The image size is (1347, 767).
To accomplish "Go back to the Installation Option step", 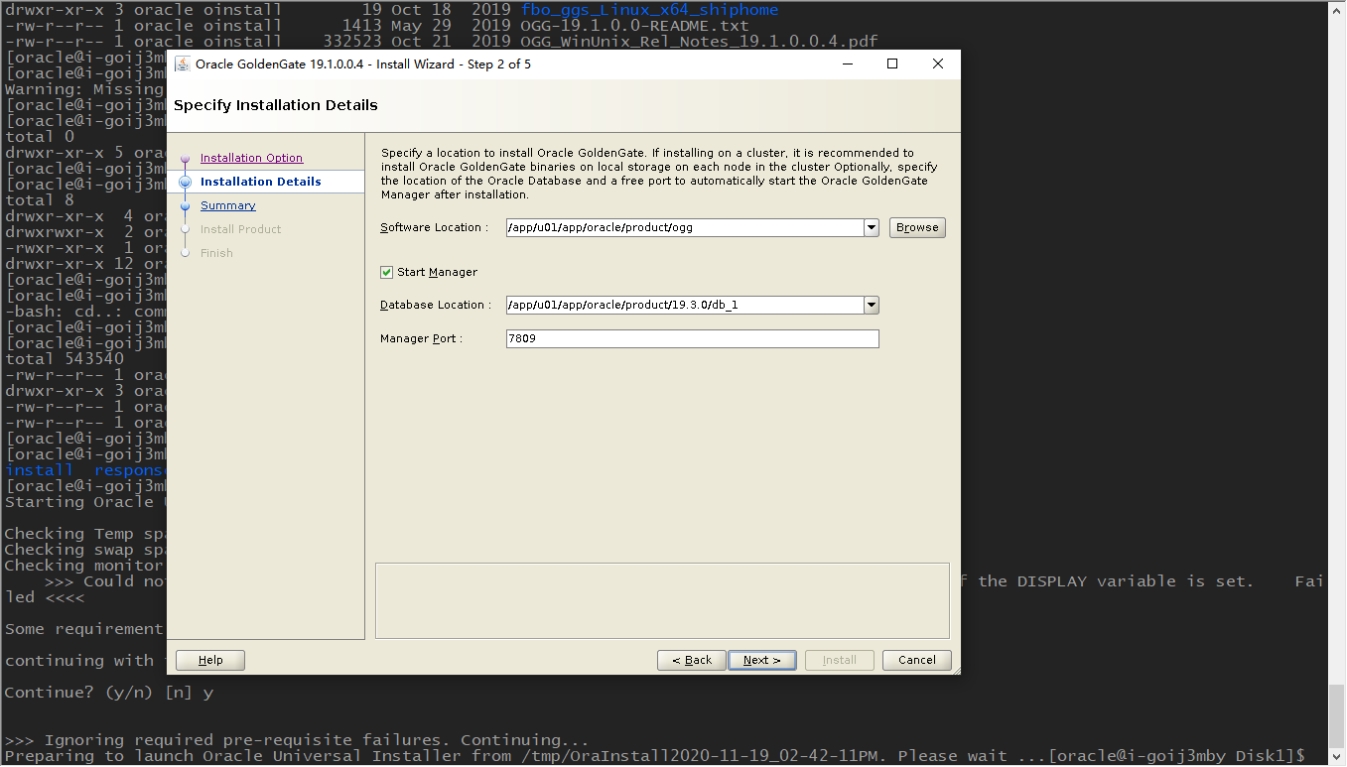I will [251, 157].
